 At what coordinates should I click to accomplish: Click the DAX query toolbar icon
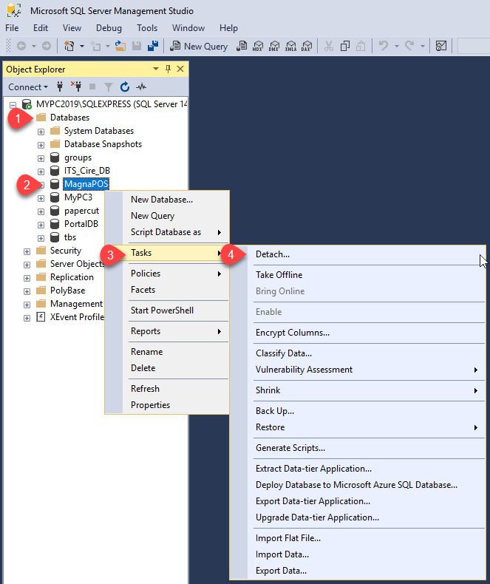coord(307,46)
